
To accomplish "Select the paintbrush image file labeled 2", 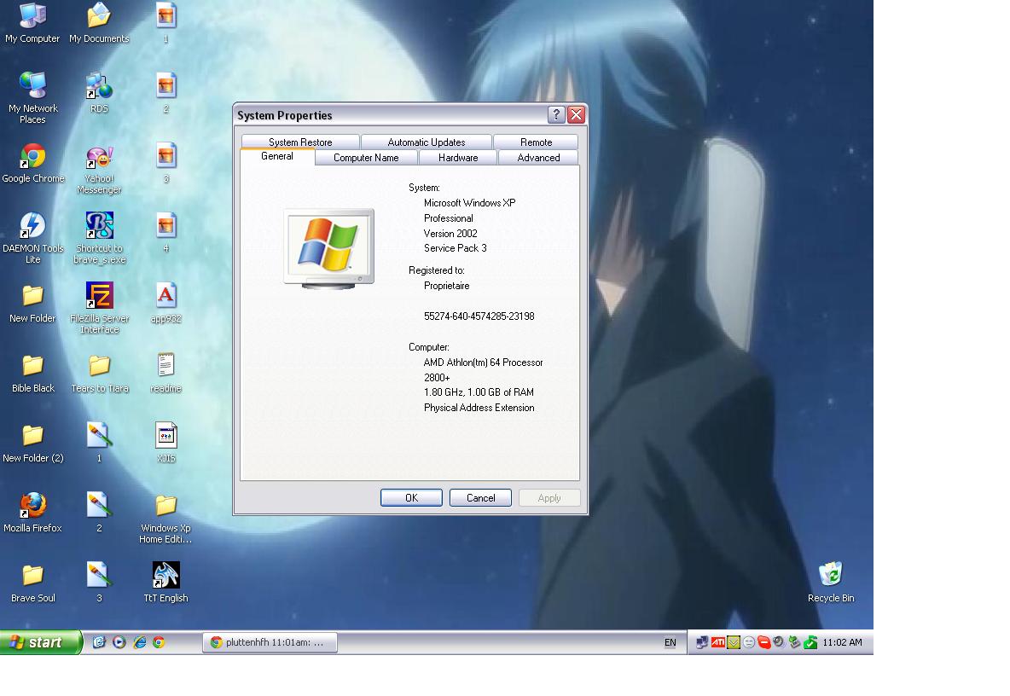I will point(99,513).
